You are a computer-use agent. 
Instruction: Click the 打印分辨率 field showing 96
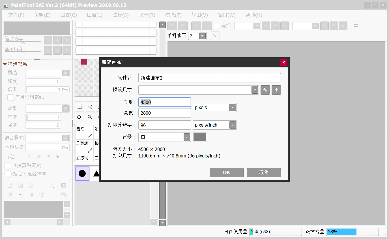click(165, 125)
